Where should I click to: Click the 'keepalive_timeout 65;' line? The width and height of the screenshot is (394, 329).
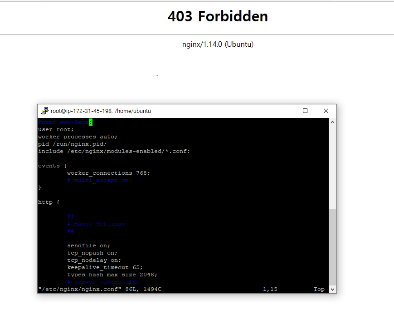105,267
